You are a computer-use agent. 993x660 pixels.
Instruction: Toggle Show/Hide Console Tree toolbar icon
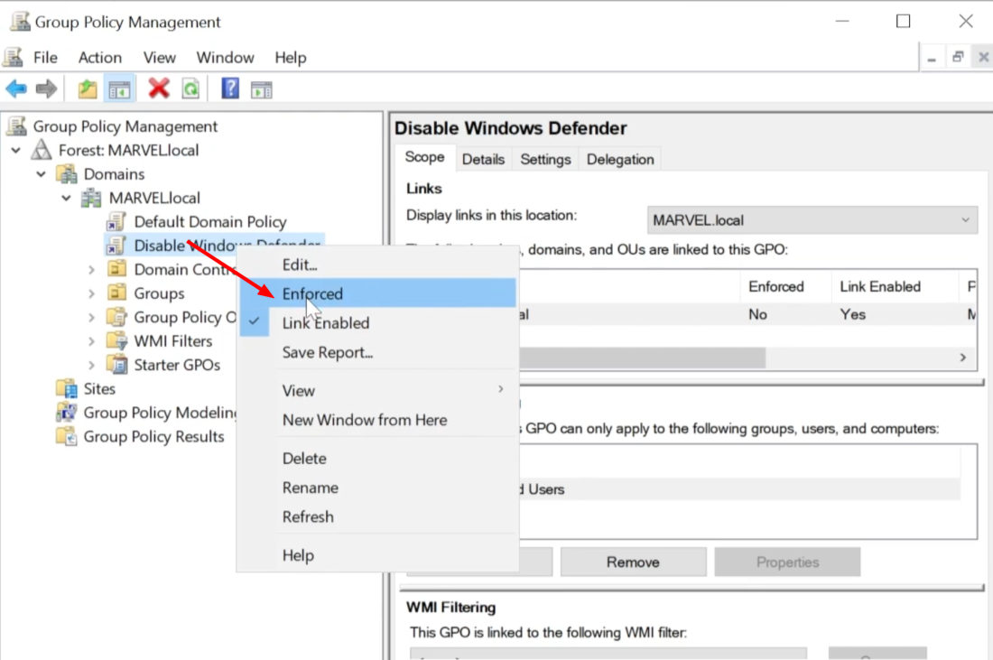[119, 88]
